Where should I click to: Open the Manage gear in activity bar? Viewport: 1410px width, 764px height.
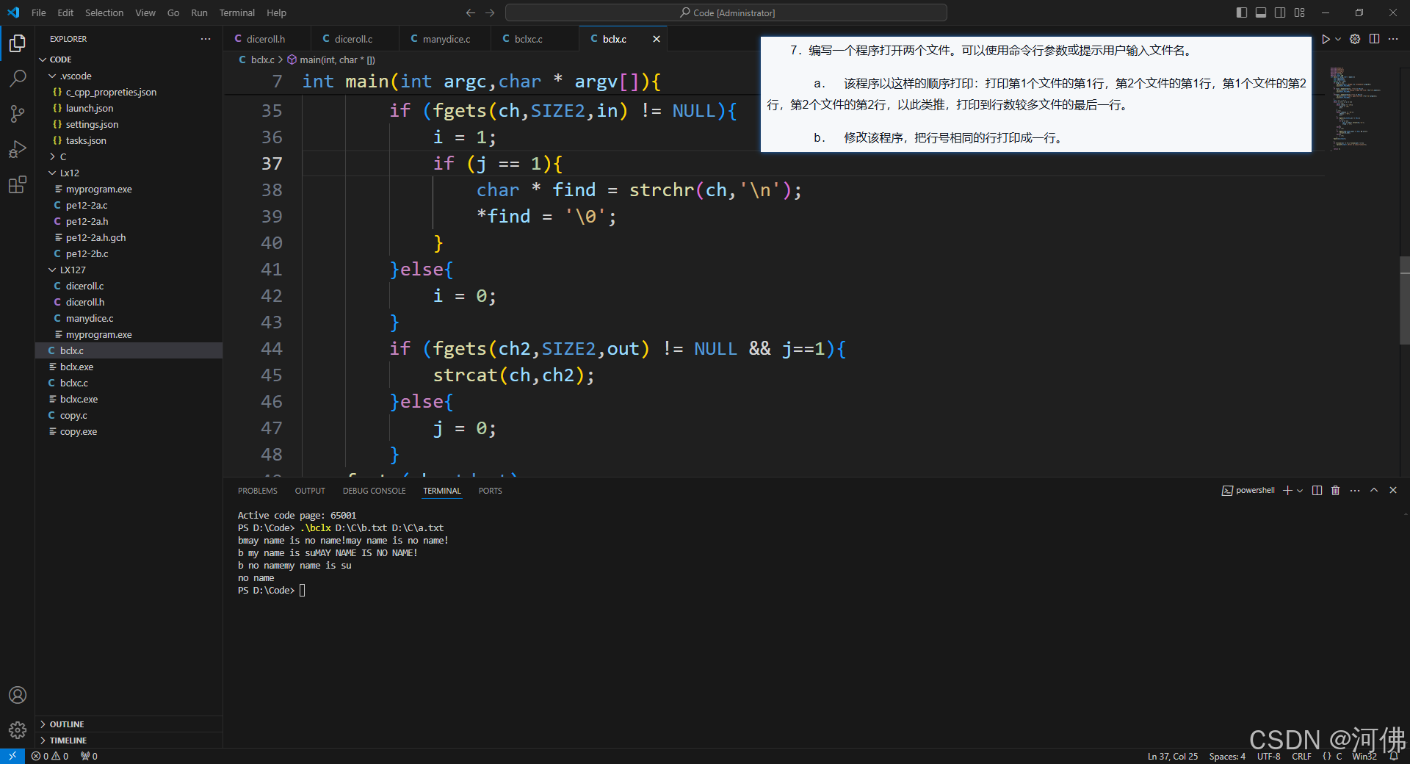pyautogui.click(x=18, y=730)
